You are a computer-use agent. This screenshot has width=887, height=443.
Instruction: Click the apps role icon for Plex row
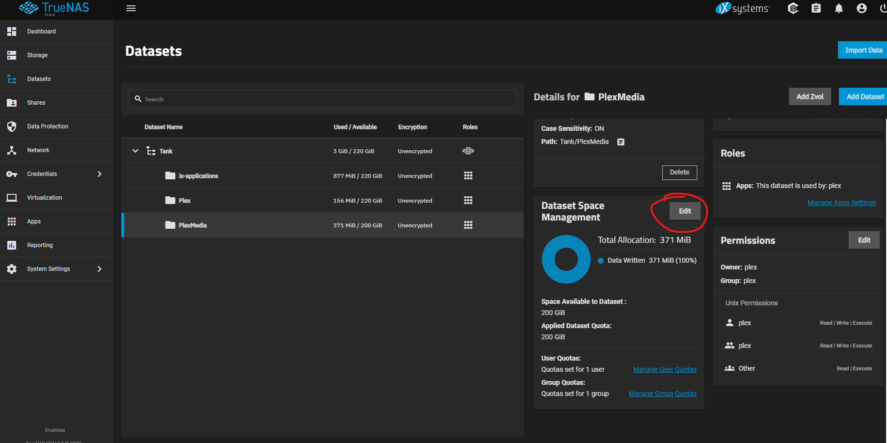coord(468,200)
